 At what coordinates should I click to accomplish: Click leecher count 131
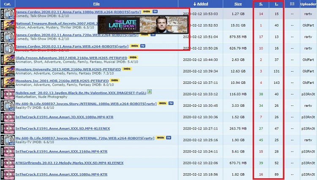(276, 71)
